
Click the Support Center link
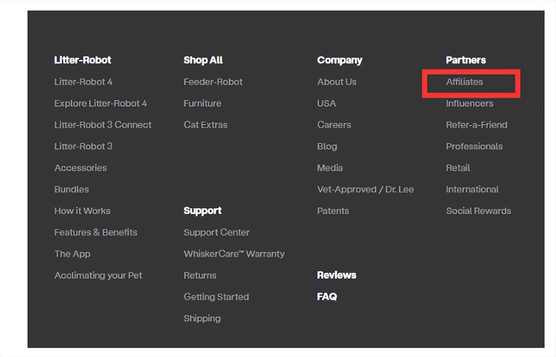tap(217, 233)
